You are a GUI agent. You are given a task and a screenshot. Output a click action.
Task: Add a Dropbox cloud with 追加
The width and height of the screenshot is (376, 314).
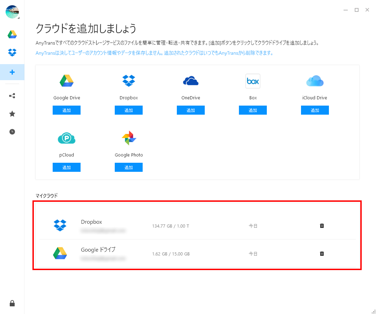pos(129,110)
